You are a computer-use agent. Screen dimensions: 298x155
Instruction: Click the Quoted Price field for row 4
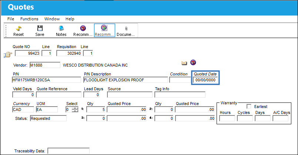click(195, 118)
